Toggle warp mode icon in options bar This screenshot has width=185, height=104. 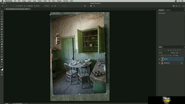85,6
